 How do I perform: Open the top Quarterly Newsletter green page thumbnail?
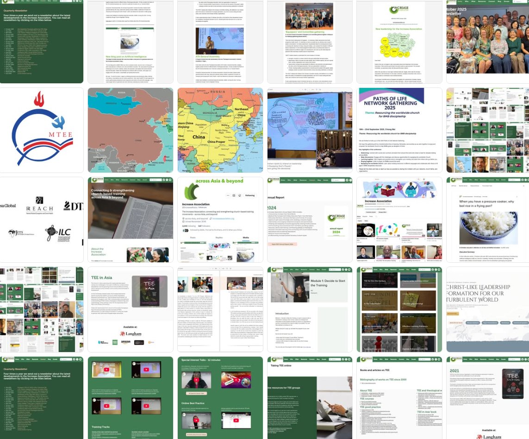point(42,42)
